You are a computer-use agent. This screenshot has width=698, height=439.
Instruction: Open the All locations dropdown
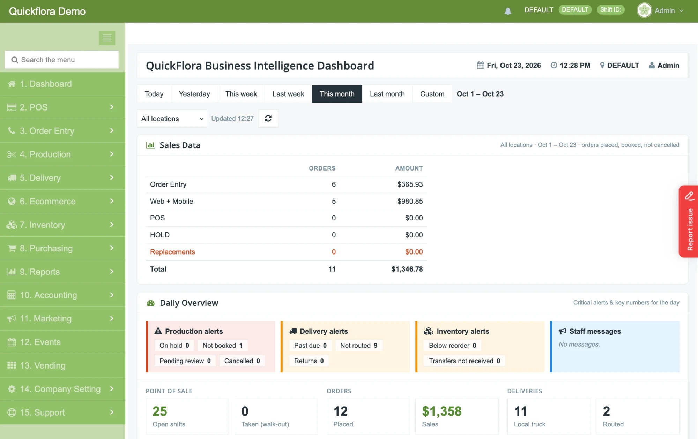click(x=172, y=119)
